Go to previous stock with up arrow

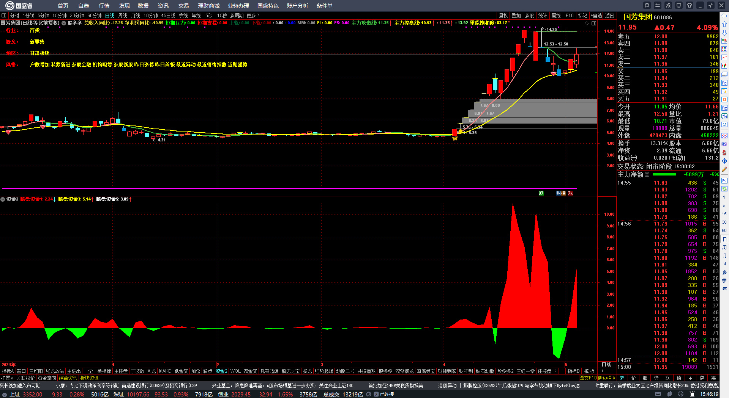click(724, 24)
